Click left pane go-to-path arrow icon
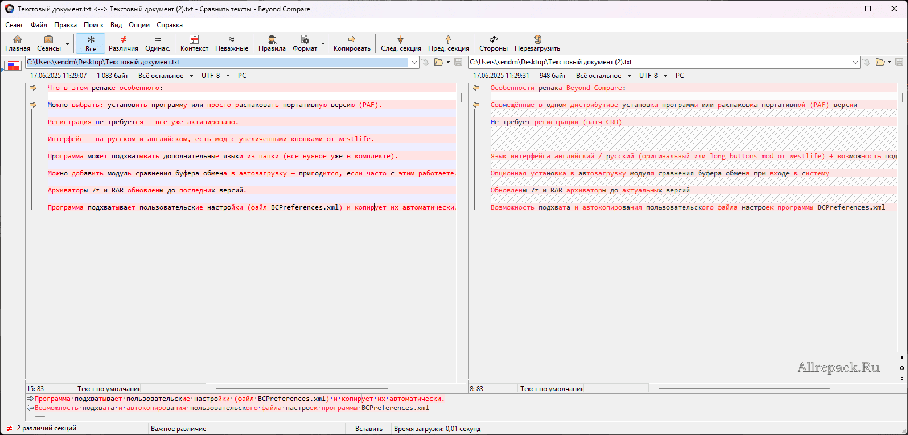Screen dimensions: 908x435 tap(425, 62)
